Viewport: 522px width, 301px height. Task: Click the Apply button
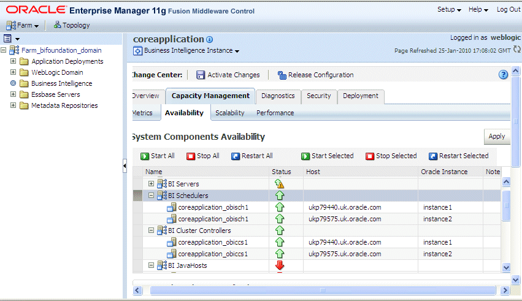[x=497, y=136]
